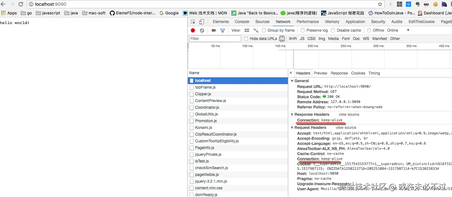Image resolution: width=452 pixels, height=197 pixels.
Task: Toggle the device toolbar icon
Action: click(202, 22)
